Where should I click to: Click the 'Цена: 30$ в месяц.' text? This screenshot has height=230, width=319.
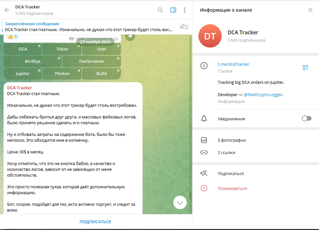click(x=26, y=152)
